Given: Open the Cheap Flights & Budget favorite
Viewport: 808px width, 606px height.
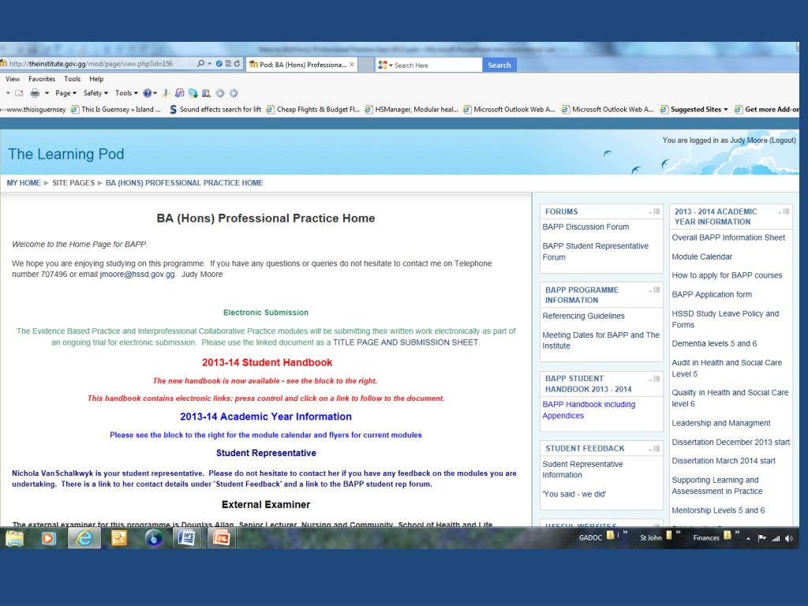Looking at the screenshot, I should 312,109.
